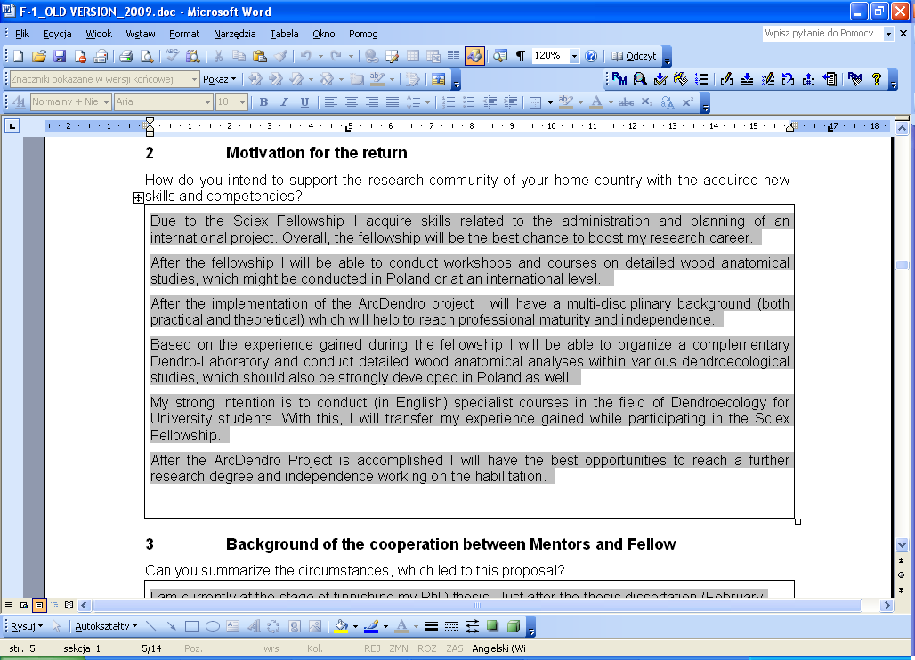Open the 120% zoom dropdown
This screenshot has height=660, width=915.
tap(574, 56)
